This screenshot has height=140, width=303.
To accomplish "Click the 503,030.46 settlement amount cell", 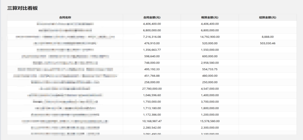I will click(267, 43).
